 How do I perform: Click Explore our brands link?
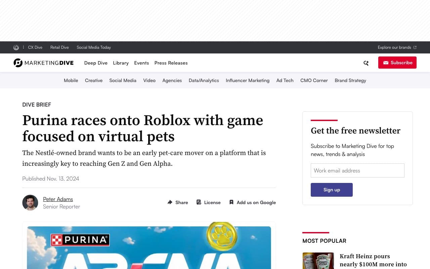click(394, 47)
